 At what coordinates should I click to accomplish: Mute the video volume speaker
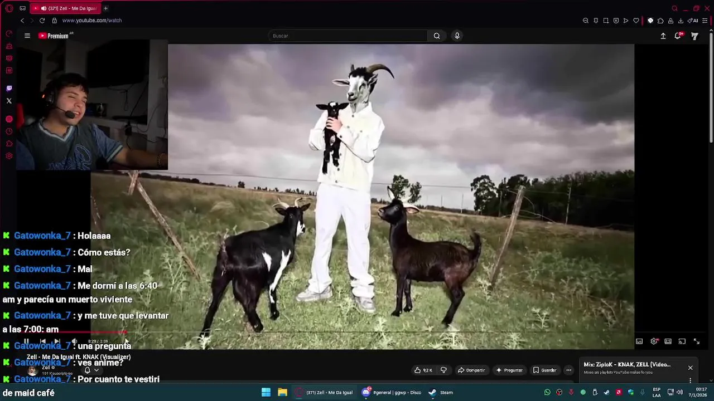(x=75, y=341)
